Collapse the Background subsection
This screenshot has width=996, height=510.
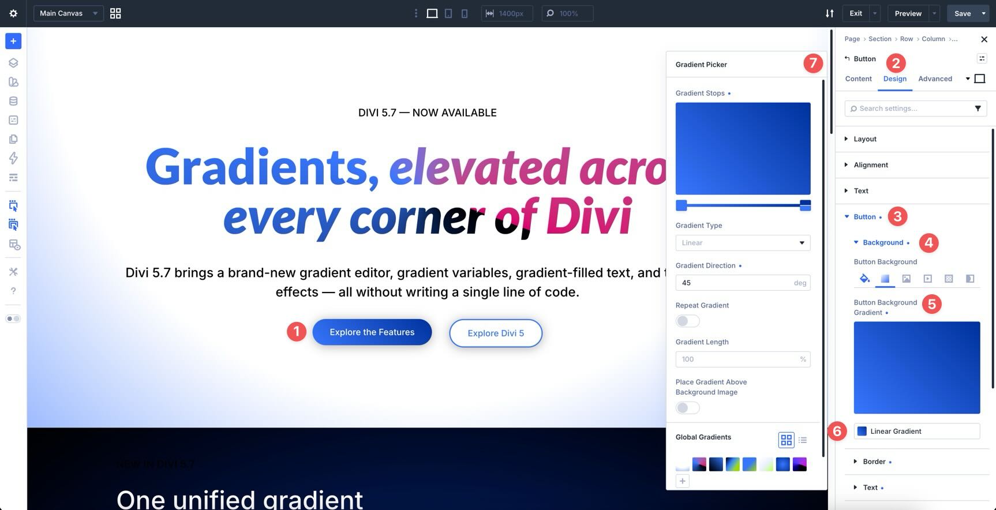click(x=882, y=242)
